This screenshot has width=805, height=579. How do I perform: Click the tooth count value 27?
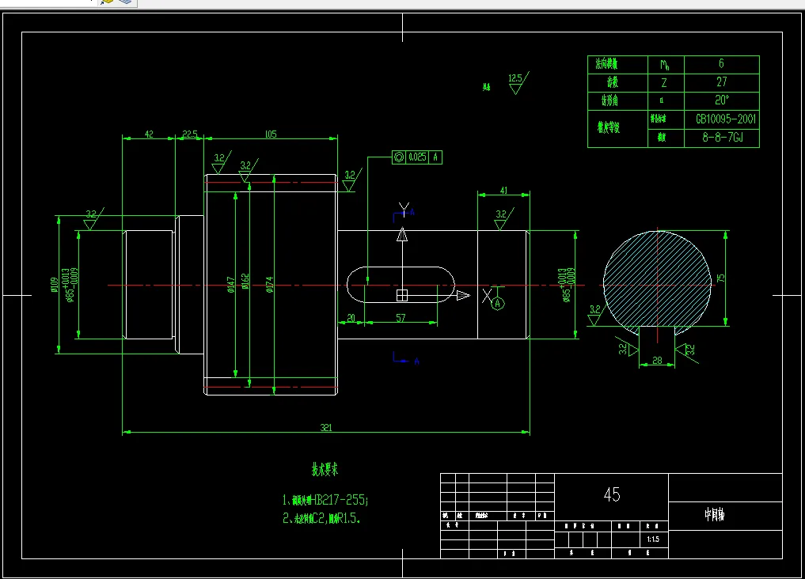coord(722,82)
